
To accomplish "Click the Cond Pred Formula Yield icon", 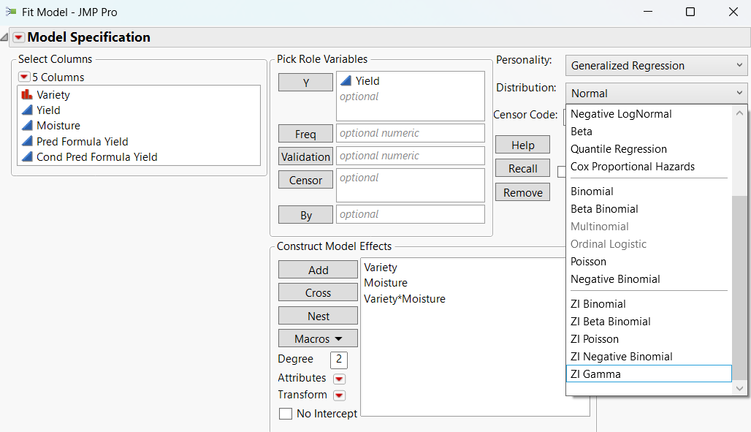I will [27, 157].
